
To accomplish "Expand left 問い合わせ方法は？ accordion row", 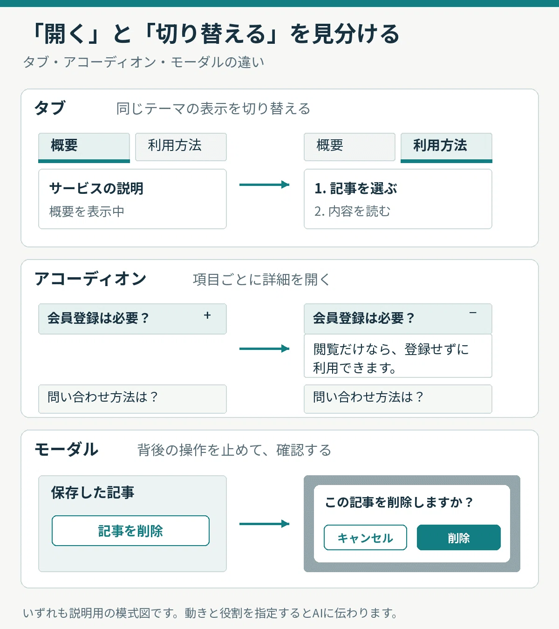I will (x=132, y=399).
